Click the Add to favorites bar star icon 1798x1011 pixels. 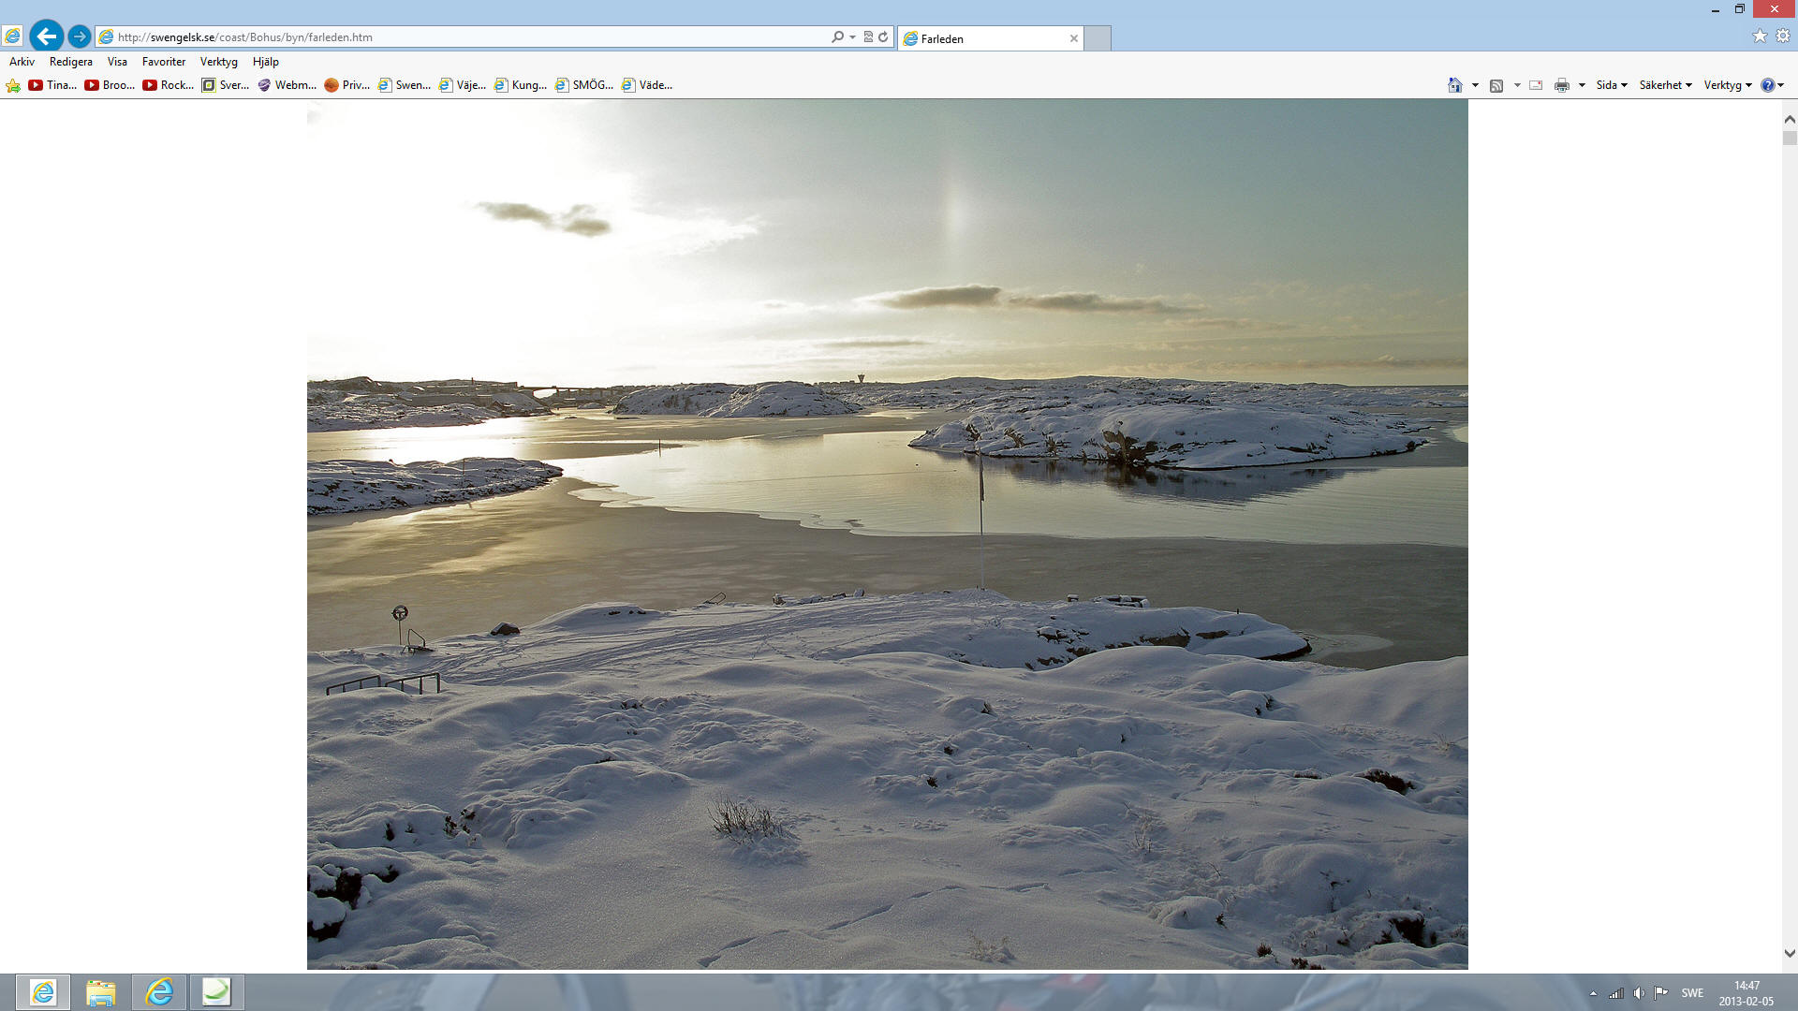tap(13, 85)
